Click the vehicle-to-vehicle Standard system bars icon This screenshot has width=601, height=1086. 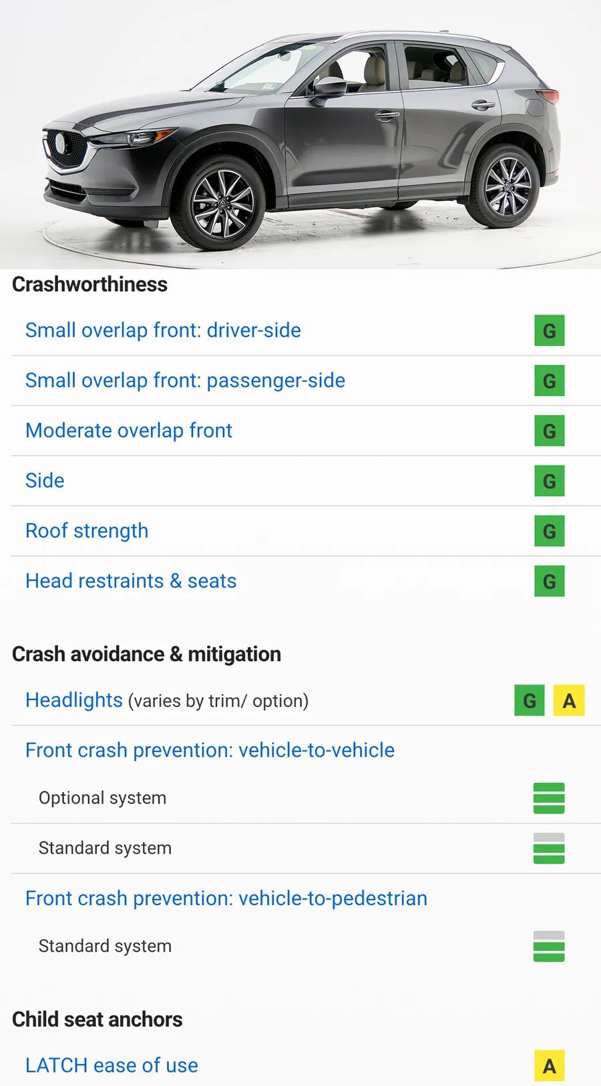(x=549, y=848)
